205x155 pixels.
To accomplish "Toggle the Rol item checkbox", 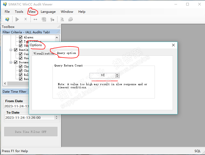I will coord(21,75).
